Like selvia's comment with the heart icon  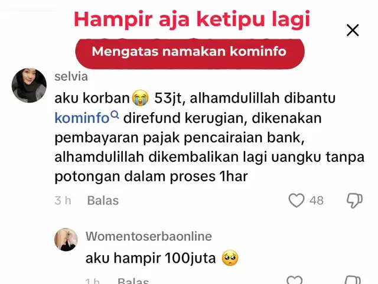296,201
